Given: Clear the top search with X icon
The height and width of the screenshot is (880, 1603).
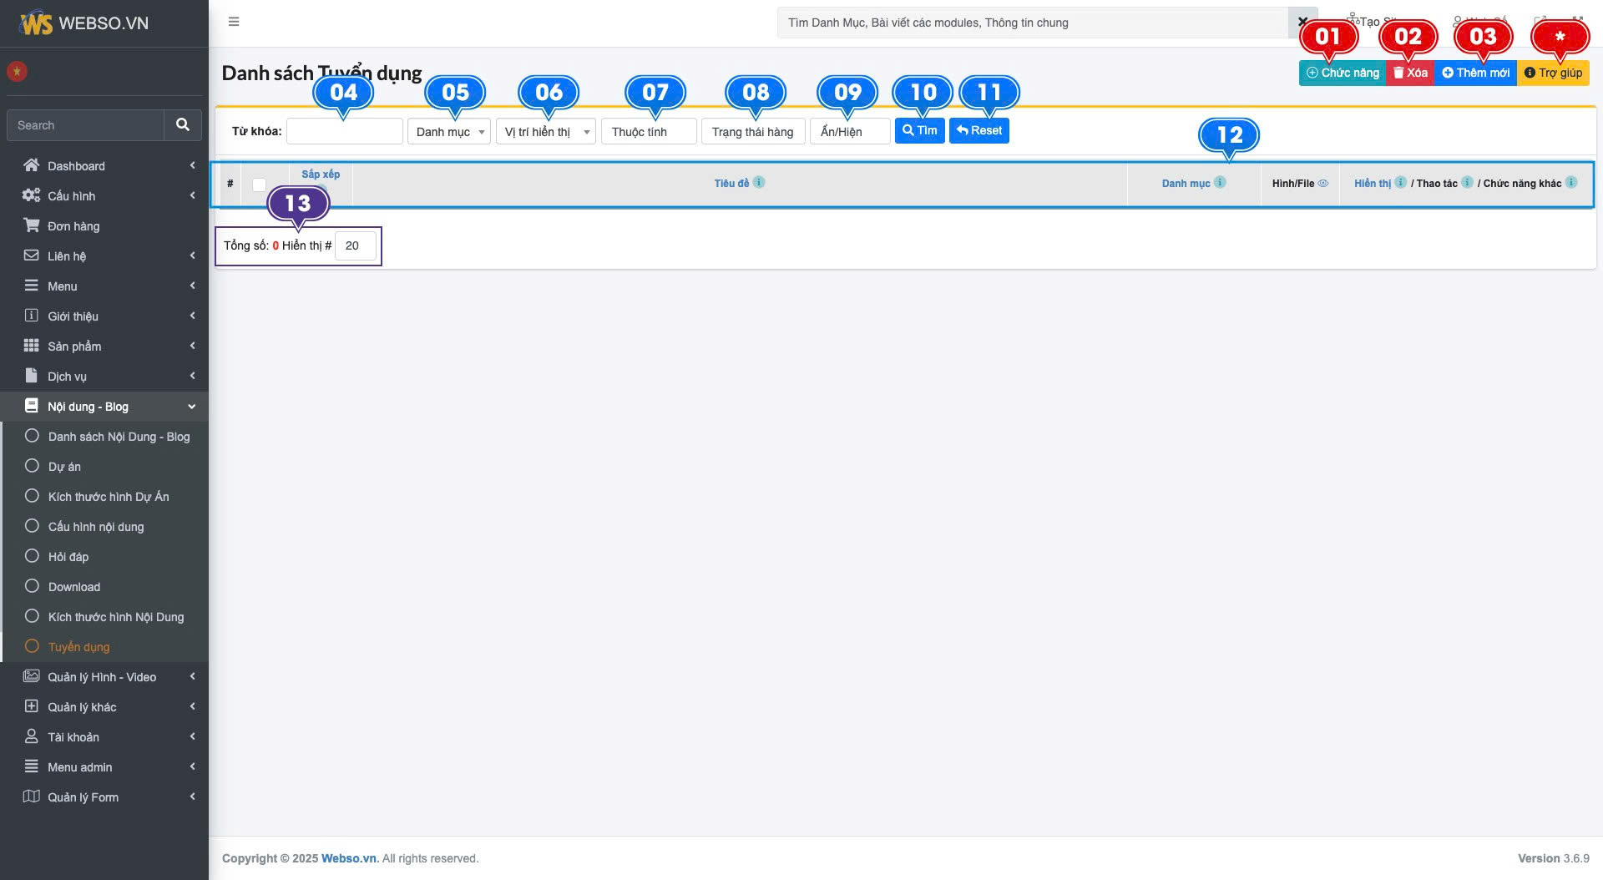Looking at the screenshot, I should click(1302, 23).
